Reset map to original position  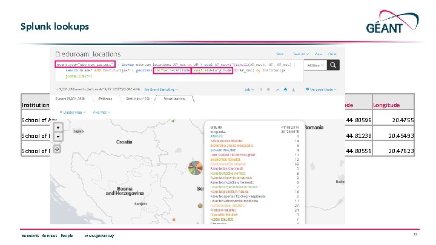pos(57,149)
